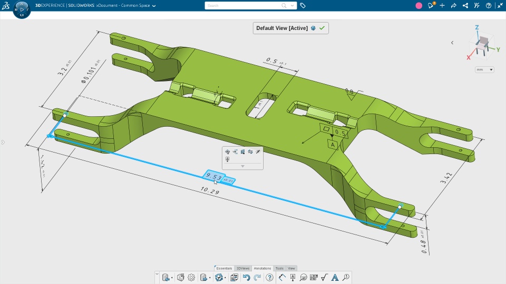This screenshot has height=284, width=506.
Task: Select the 10.29 dimension annotation
Action: [x=210, y=190]
